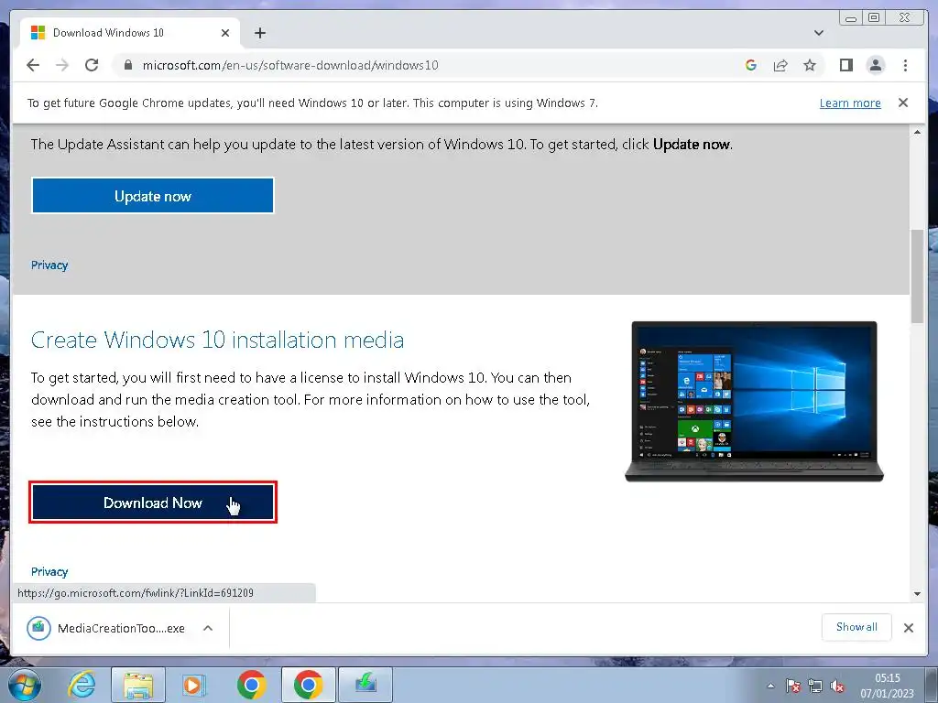
Task: Click the active Chrome taskbar icon
Action: coord(308,685)
